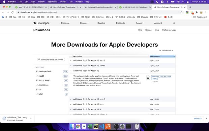Go back with the browser back arrow
209x131 pixels.
click(3, 12)
